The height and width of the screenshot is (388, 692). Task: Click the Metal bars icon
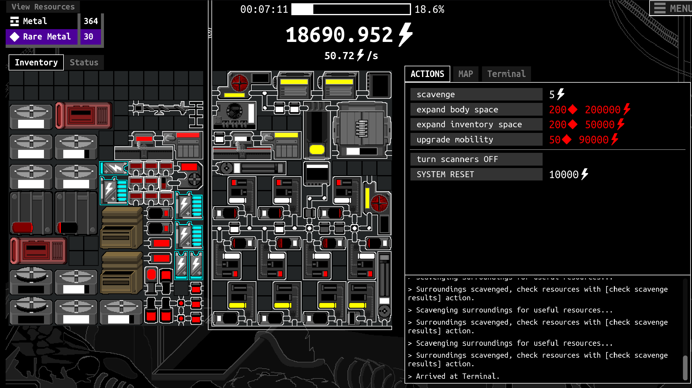pyautogui.click(x=15, y=21)
